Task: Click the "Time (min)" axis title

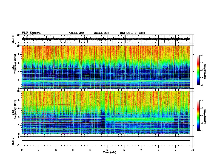Action: pyautogui.click(x=110, y=152)
